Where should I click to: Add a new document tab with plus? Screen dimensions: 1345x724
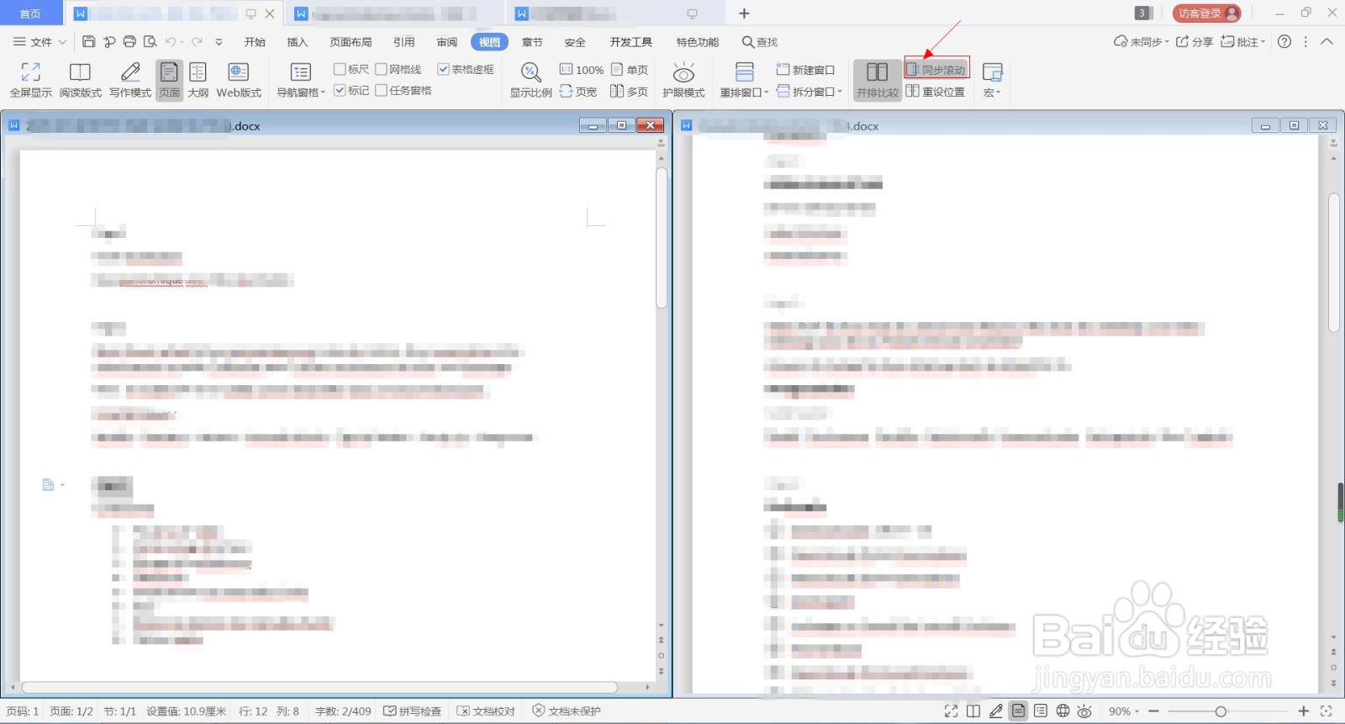(744, 13)
